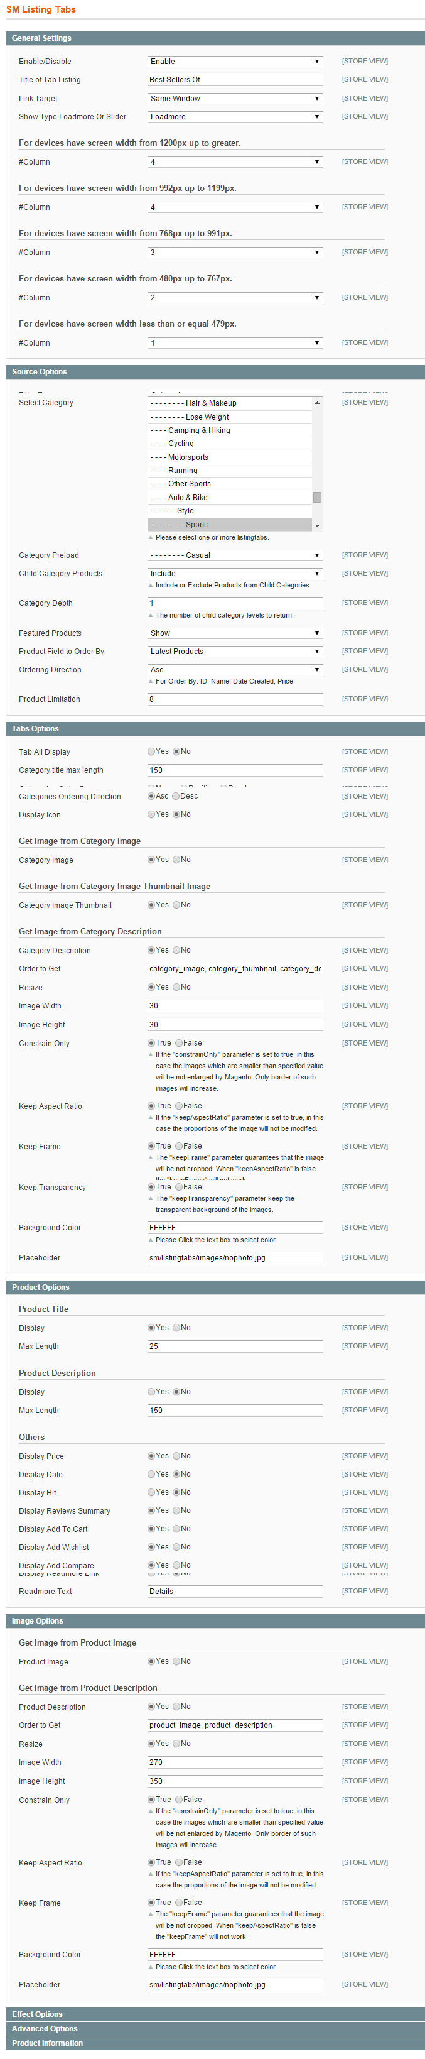Select Lose Weight in category list

(230, 417)
